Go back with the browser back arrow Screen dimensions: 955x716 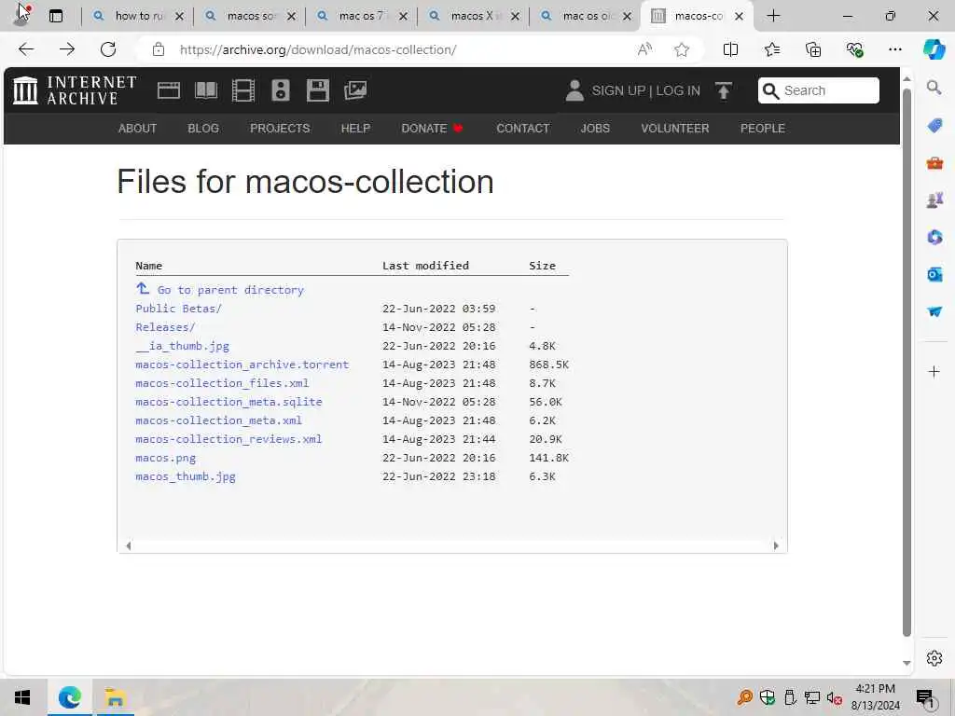tap(26, 49)
